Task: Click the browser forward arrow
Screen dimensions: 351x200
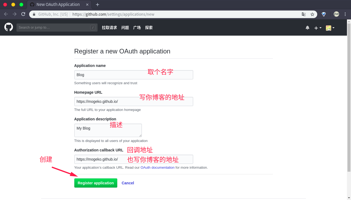Action: click(x=15, y=14)
